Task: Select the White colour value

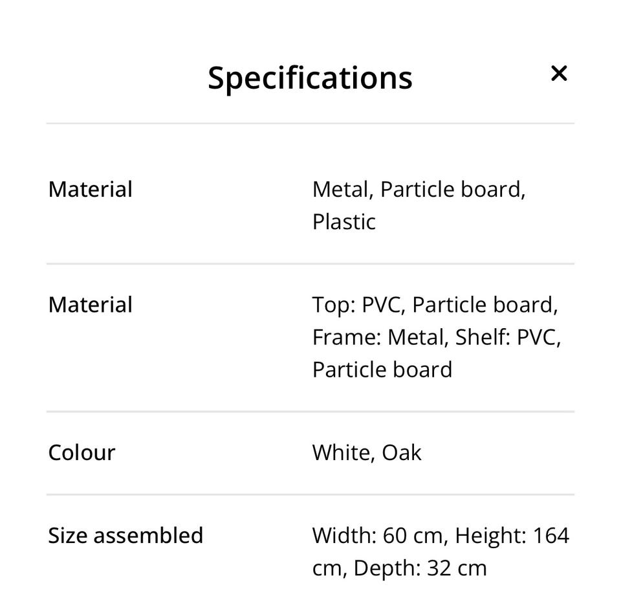Action: click(x=341, y=453)
